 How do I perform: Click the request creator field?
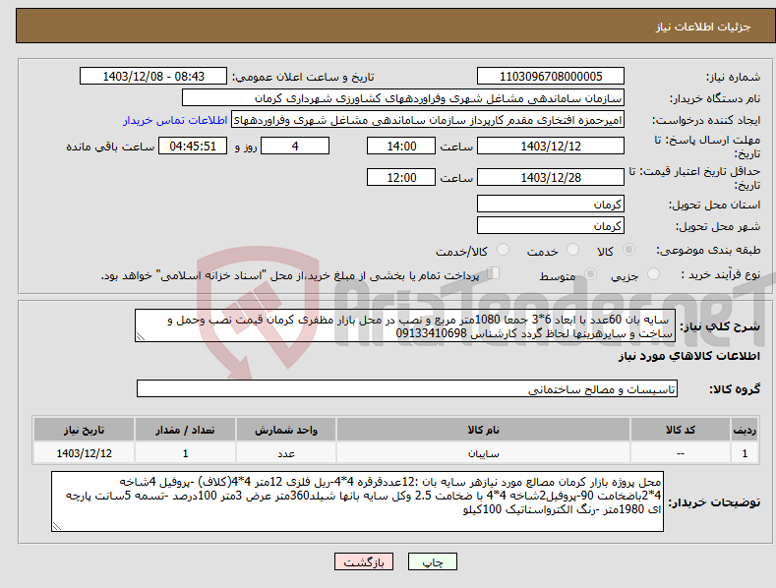point(428,119)
